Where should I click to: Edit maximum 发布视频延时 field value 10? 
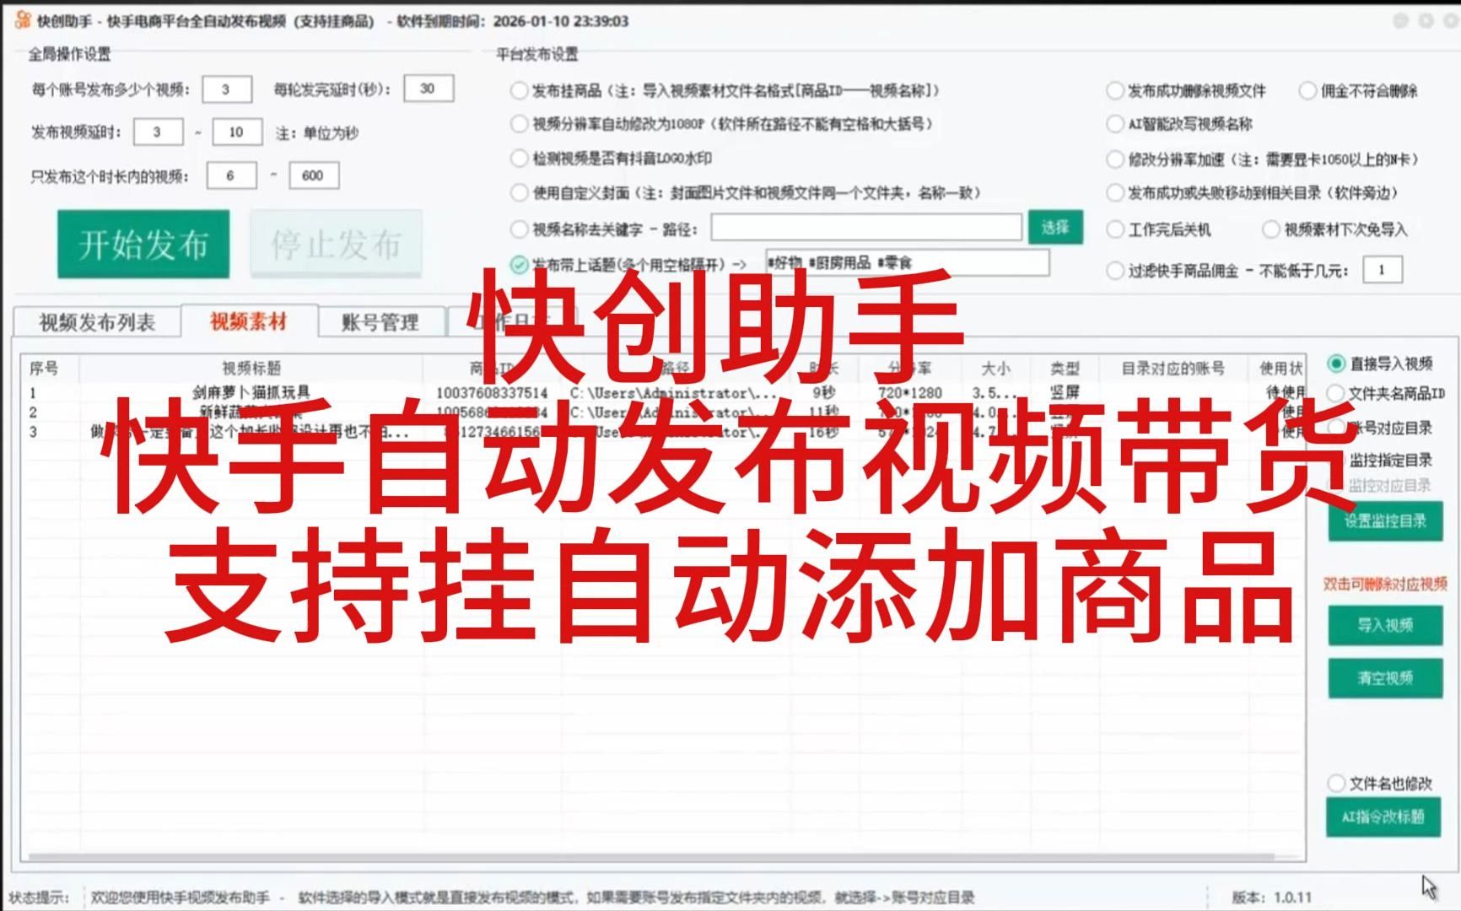coord(237,132)
